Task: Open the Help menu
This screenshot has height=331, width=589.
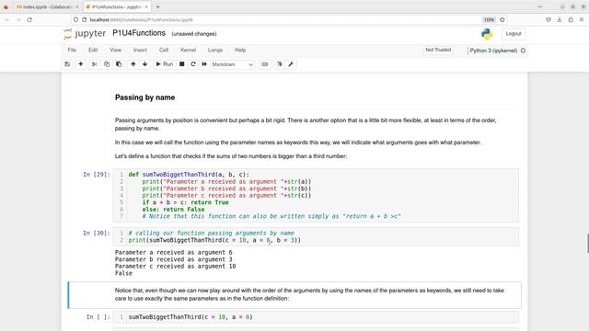Action: (240, 50)
